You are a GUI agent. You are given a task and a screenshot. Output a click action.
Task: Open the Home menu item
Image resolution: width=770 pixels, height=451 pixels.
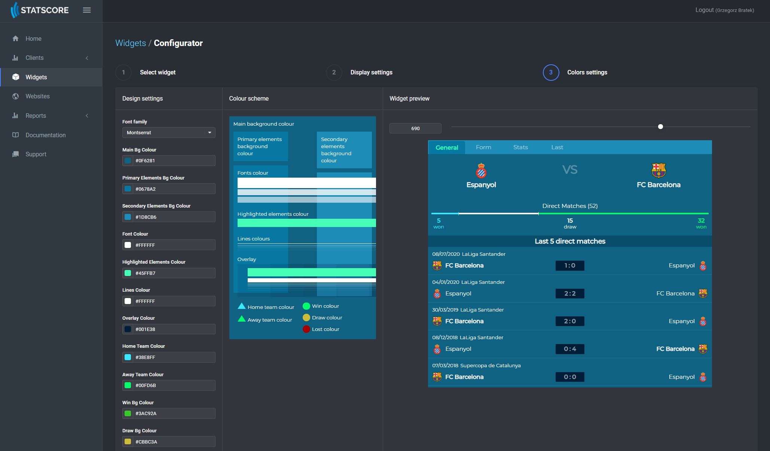[51, 39]
